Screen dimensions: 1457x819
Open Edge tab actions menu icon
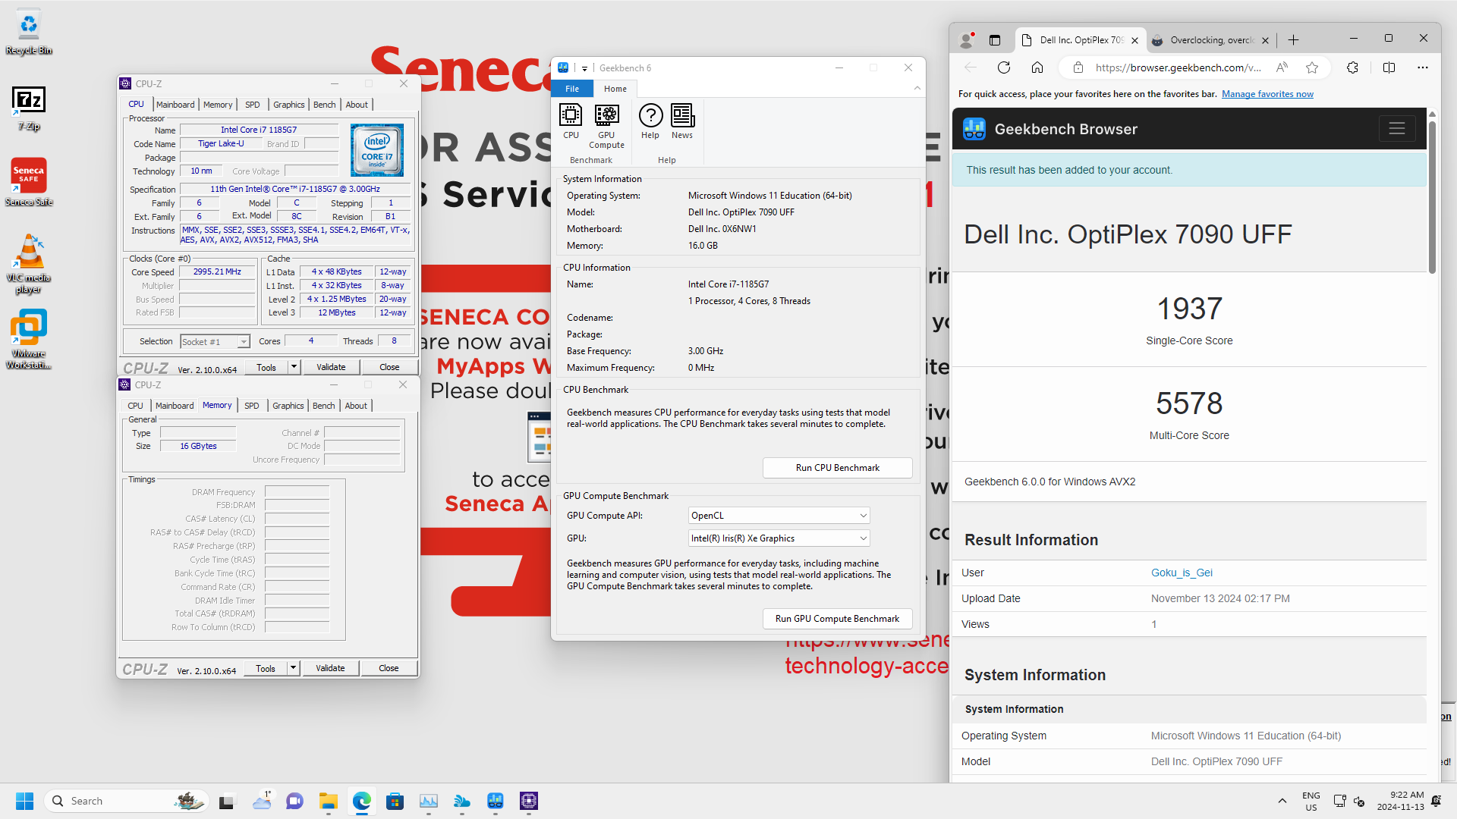coord(995,40)
